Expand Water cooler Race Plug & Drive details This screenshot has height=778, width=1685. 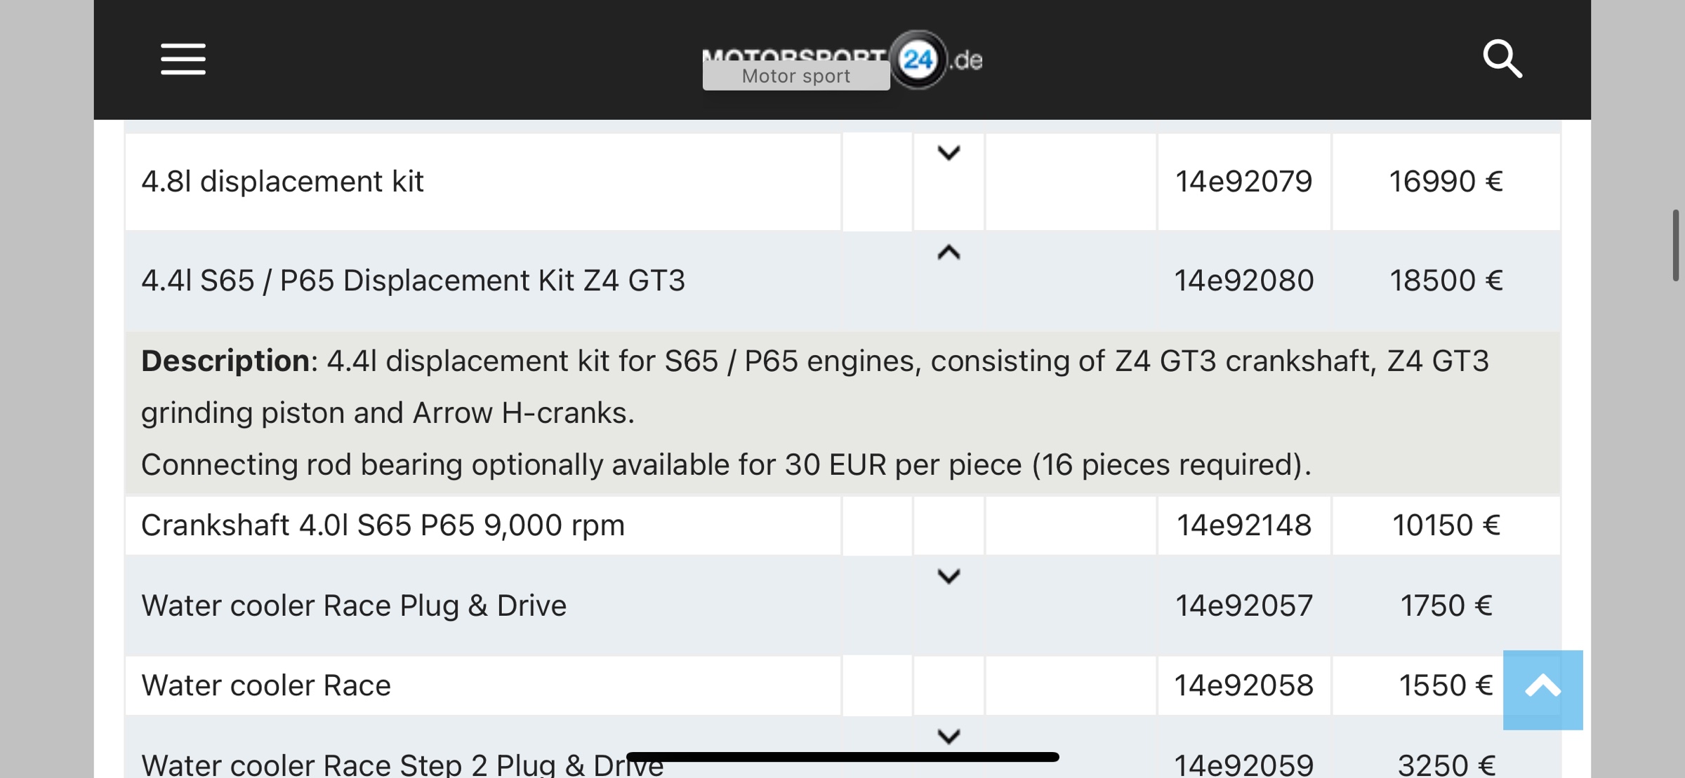(x=949, y=577)
